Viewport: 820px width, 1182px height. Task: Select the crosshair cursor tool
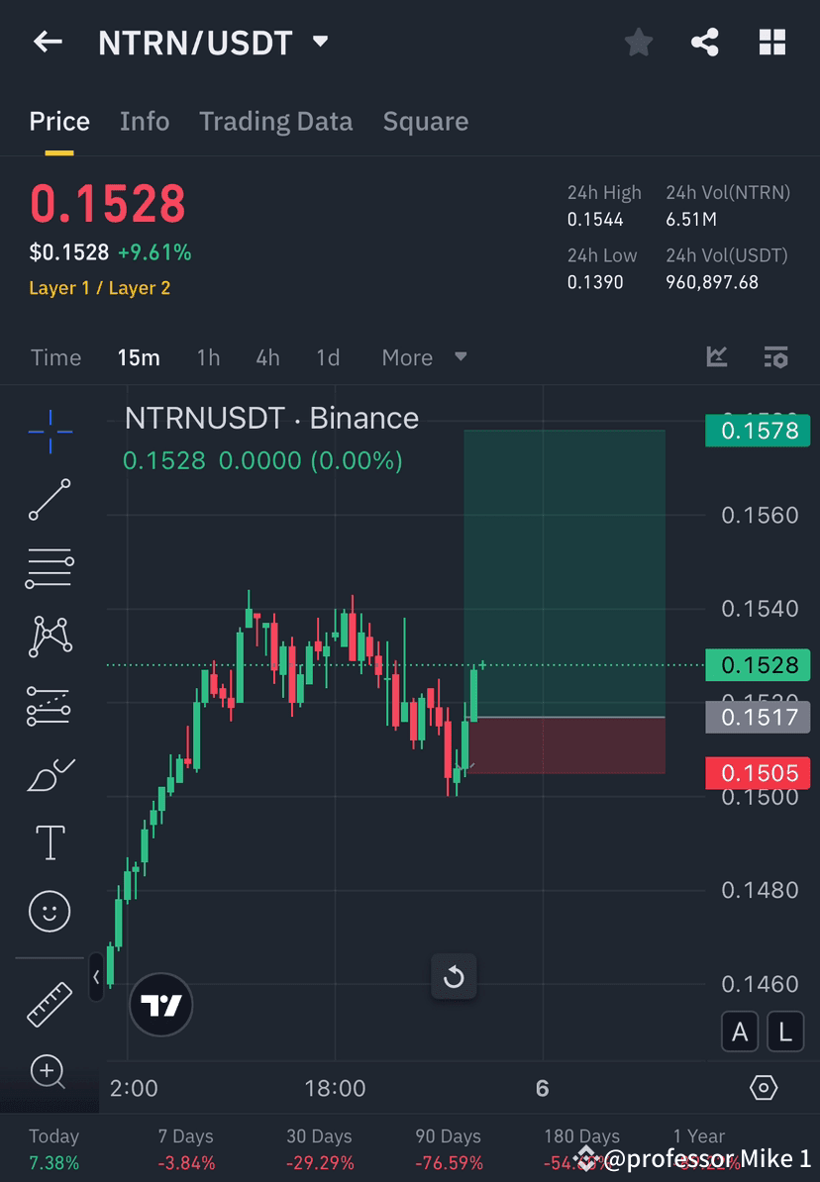pos(50,431)
